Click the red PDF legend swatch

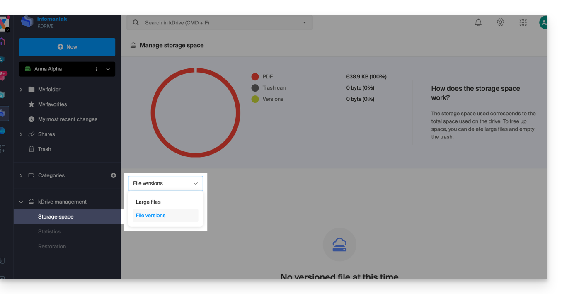255,77
